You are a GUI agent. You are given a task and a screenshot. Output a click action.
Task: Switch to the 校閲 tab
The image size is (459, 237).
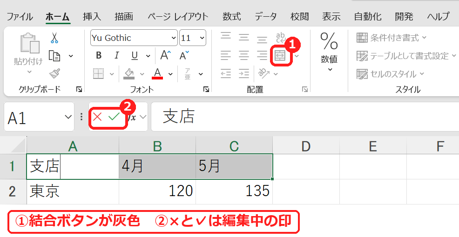[299, 17]
